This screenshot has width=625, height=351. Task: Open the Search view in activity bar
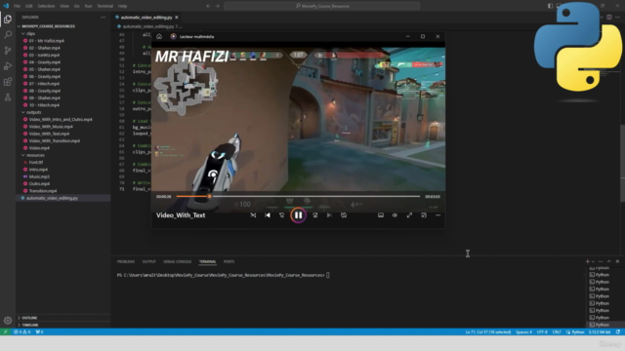pos(8,35)
